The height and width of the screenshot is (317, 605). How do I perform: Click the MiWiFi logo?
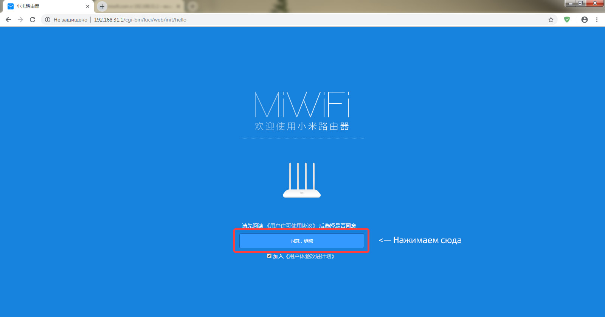click(x=302, y=105)
